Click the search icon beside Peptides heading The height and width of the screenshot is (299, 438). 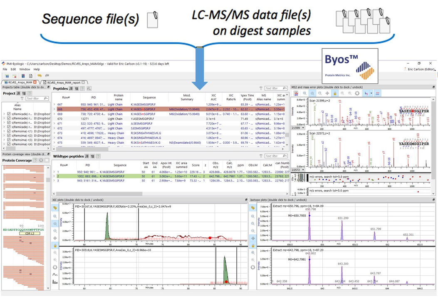click(89, 88)
